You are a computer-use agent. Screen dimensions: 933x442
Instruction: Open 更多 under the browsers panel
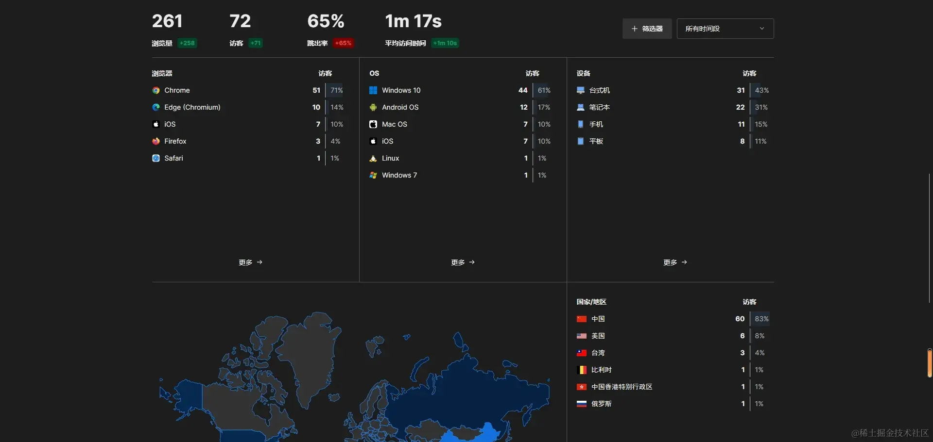click(251, 262)
